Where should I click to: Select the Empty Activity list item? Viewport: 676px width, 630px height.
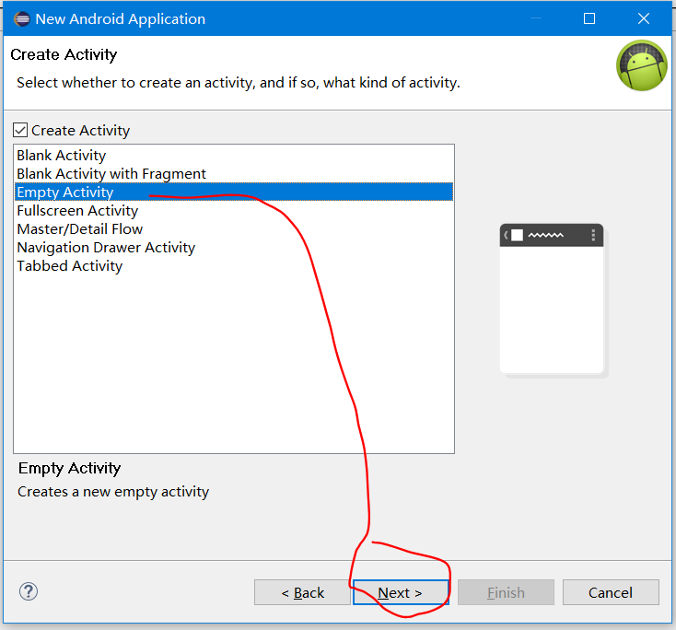234,192
